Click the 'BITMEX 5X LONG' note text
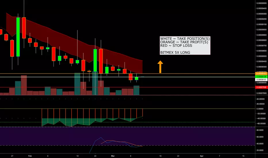This screenshot has width=268, height=158. click(175, 53)
